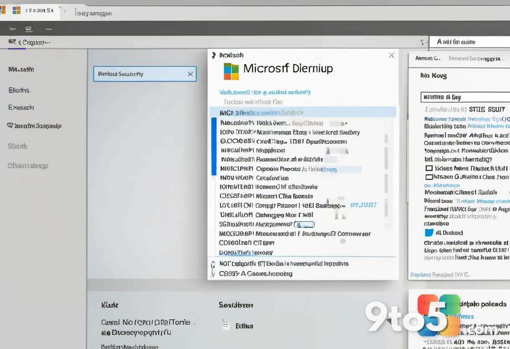Open the 'Sönks' sidebar item

coord(17,146)
